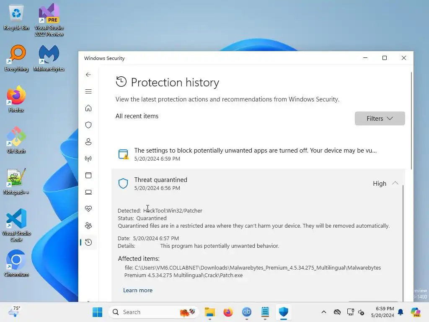The height and width of the screenshot is (322, 429).
Task: Select the Everything desktop shortcut
Action: [x=16, y=58]
